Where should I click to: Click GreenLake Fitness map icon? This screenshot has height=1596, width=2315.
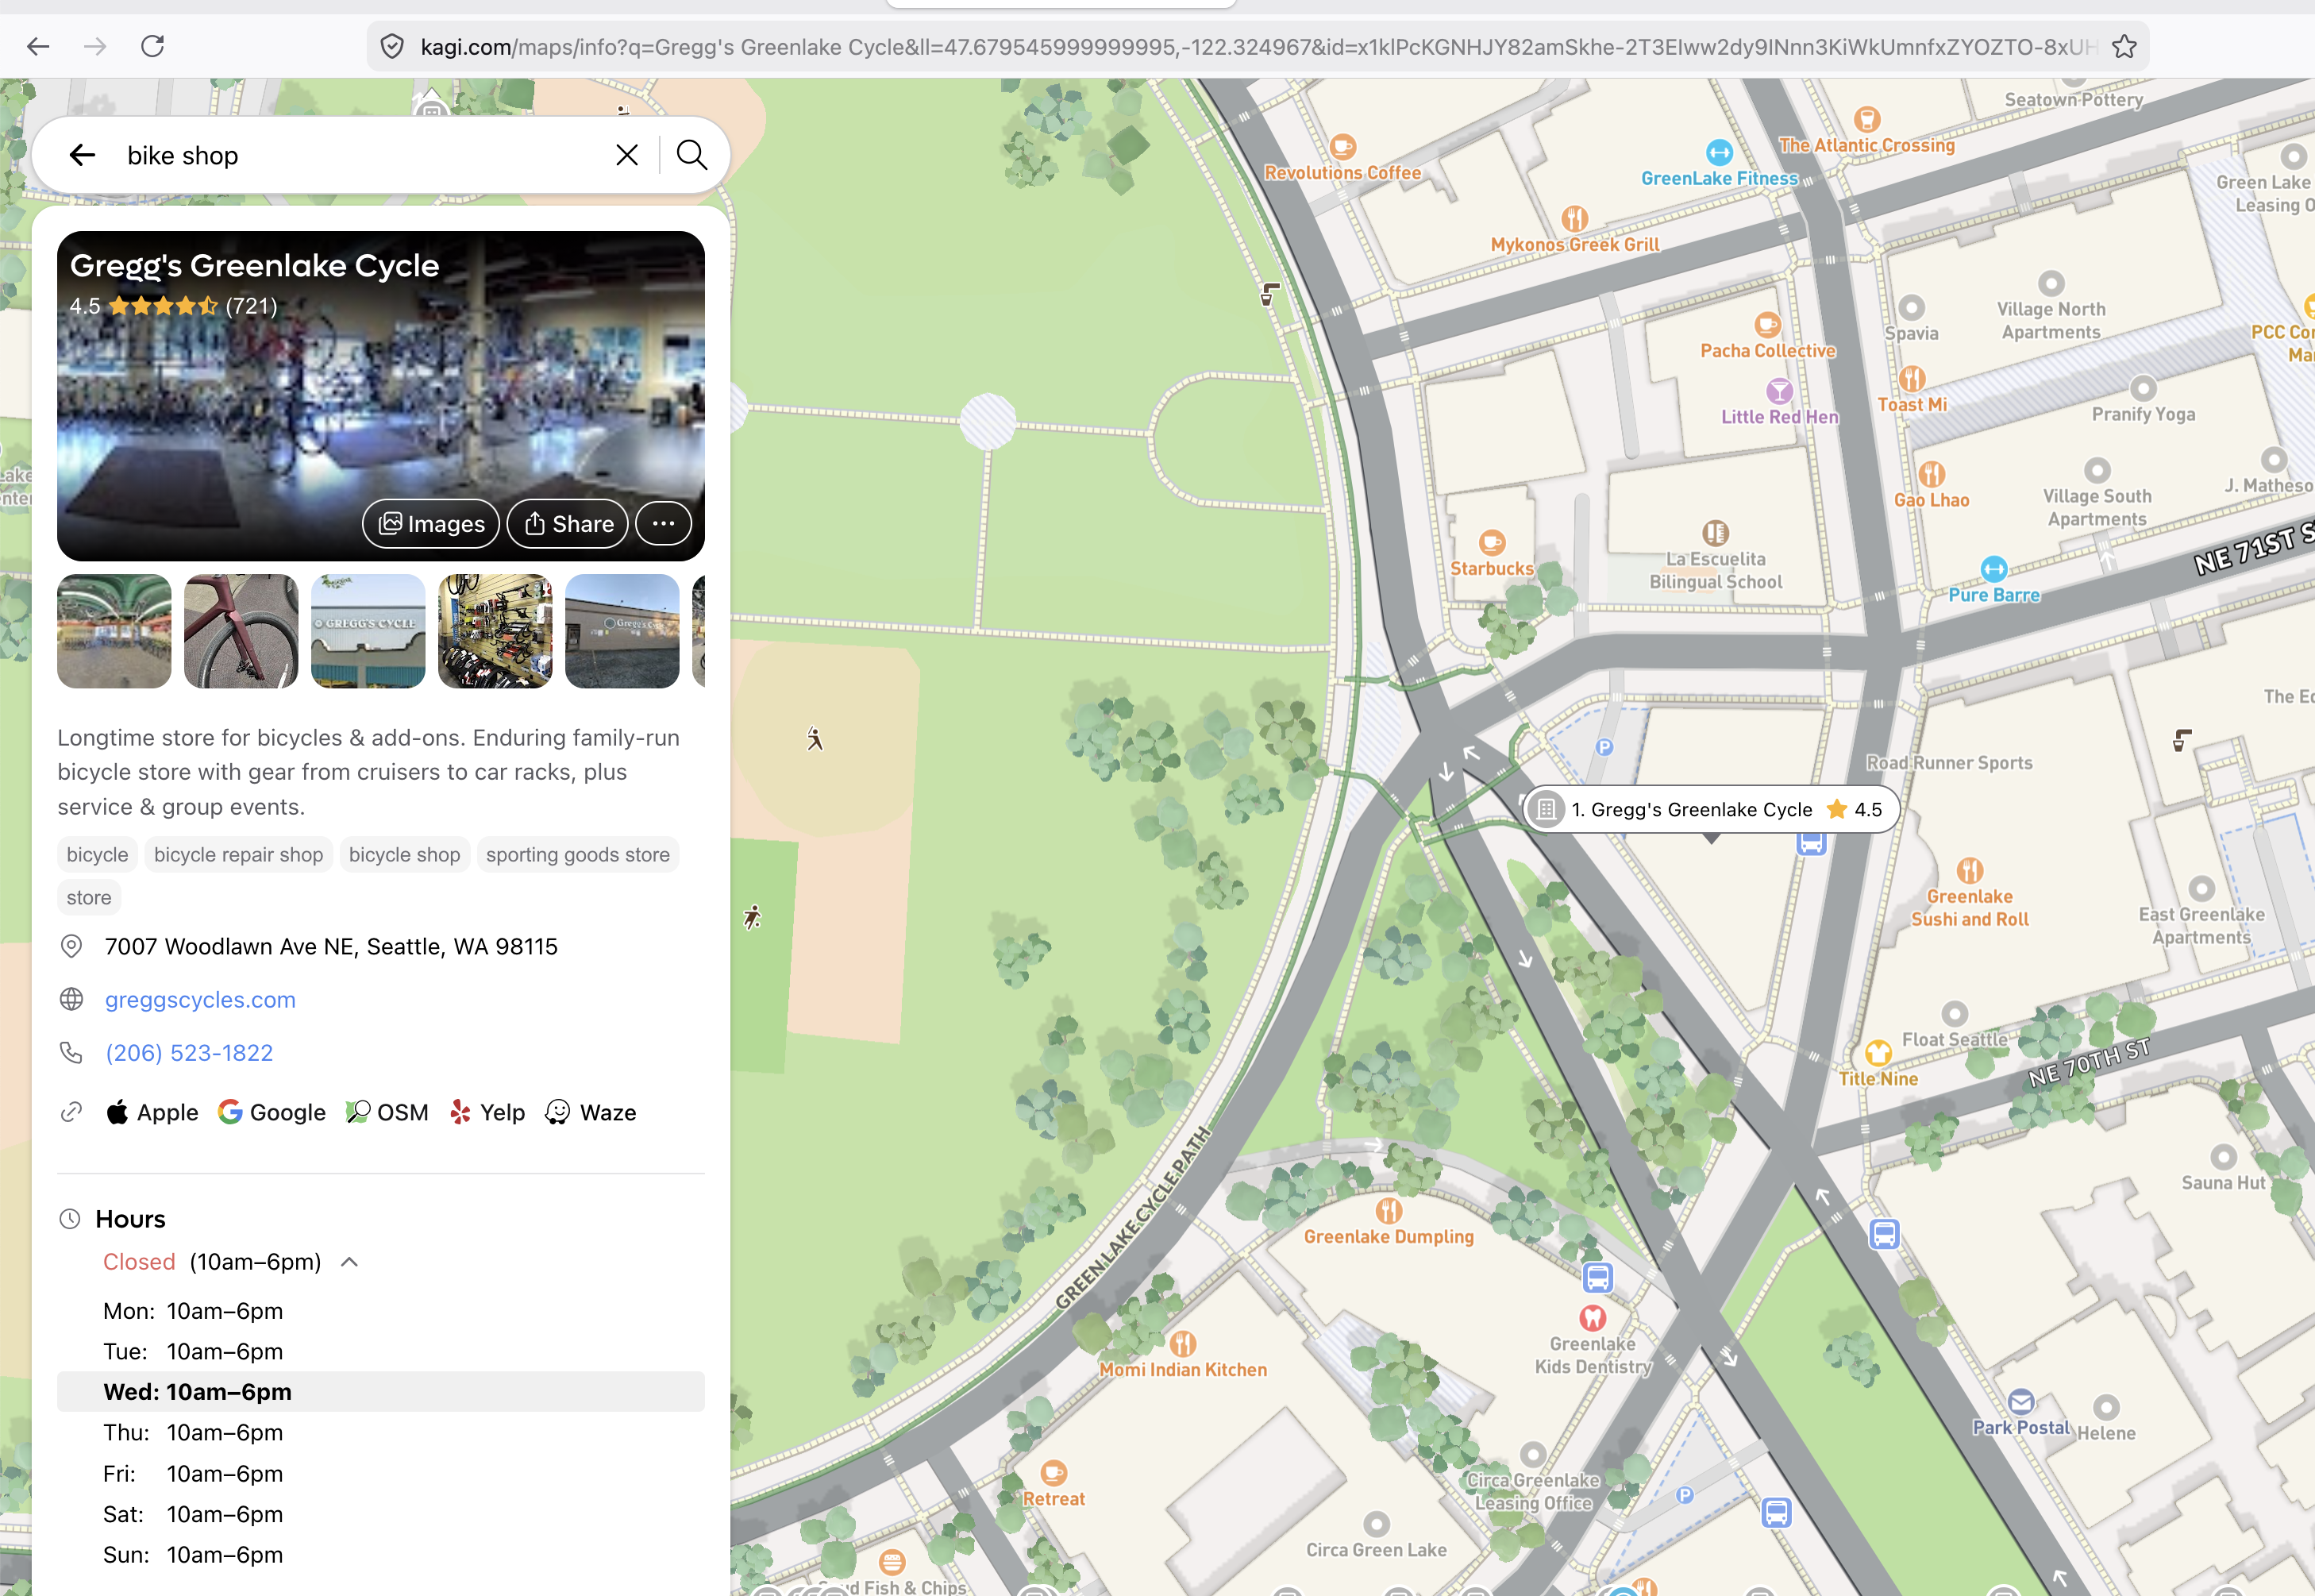pos(1718,152)
